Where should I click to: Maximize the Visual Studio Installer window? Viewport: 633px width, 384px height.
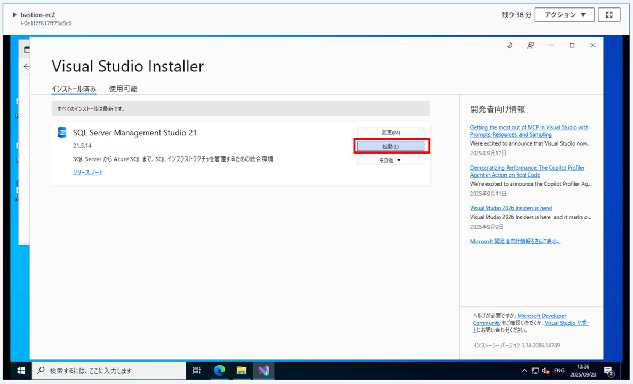coord(572,45)
